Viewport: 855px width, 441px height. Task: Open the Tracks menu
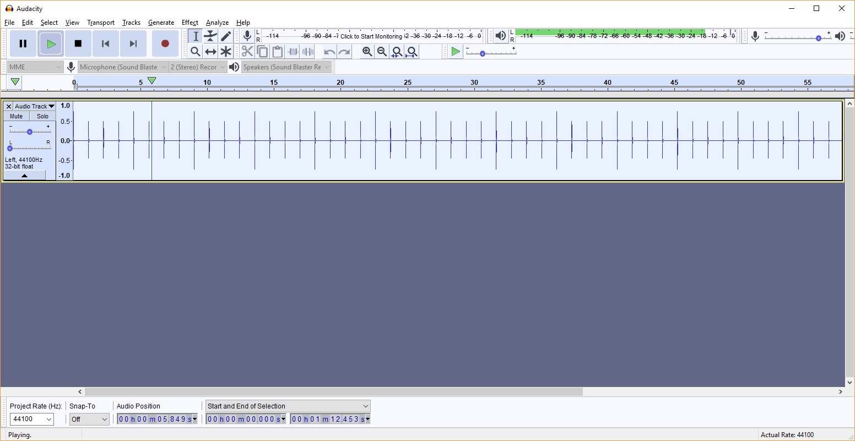131,23
